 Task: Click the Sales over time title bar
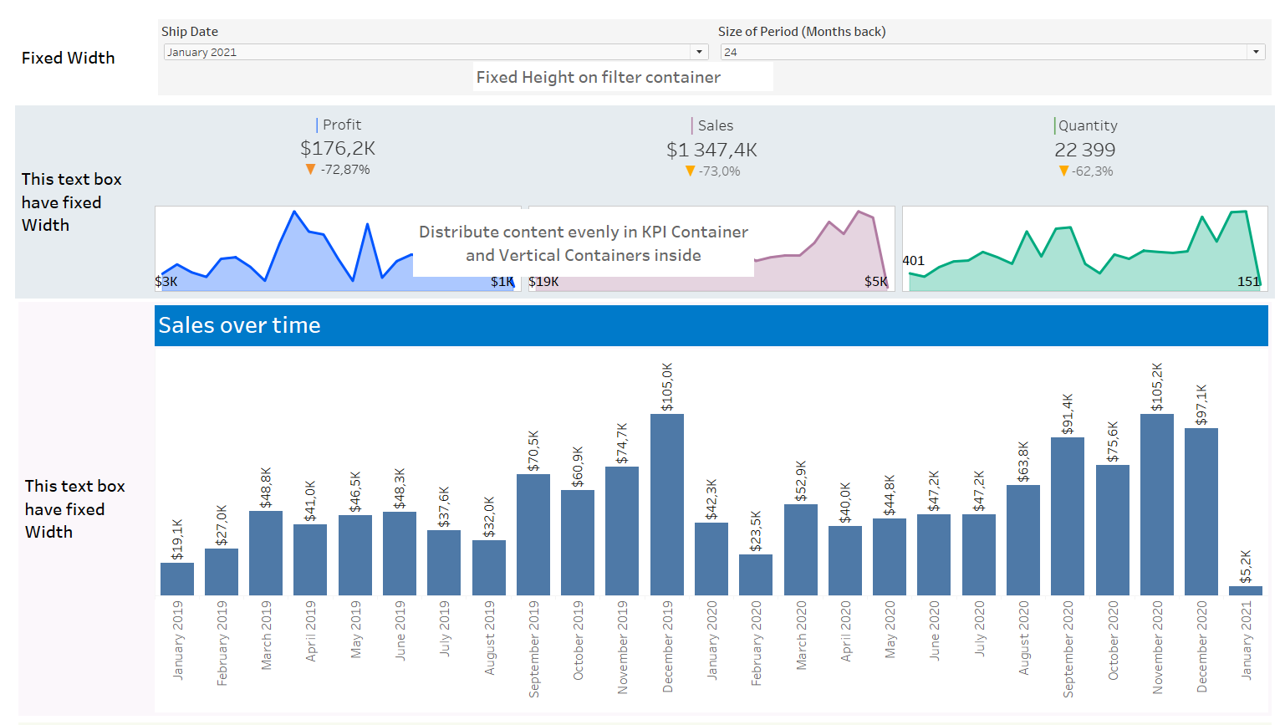tap(711, 325)
